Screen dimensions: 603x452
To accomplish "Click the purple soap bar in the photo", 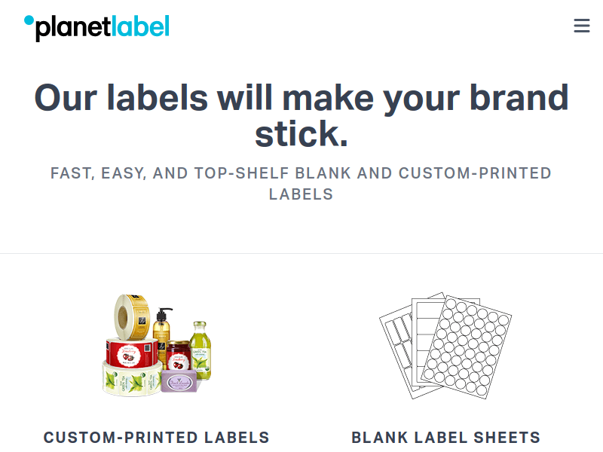I will pos(179,381).
